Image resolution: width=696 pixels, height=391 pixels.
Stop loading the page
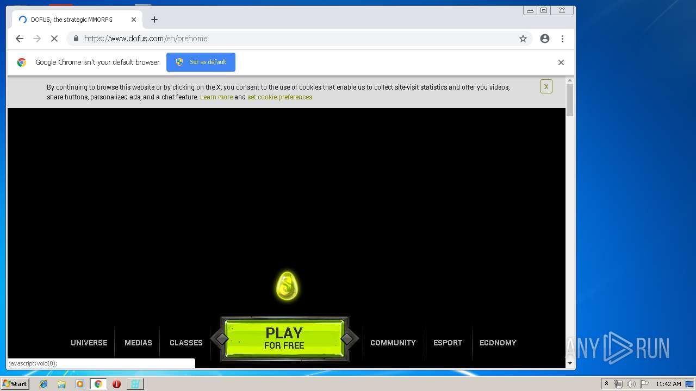(54, 39)
